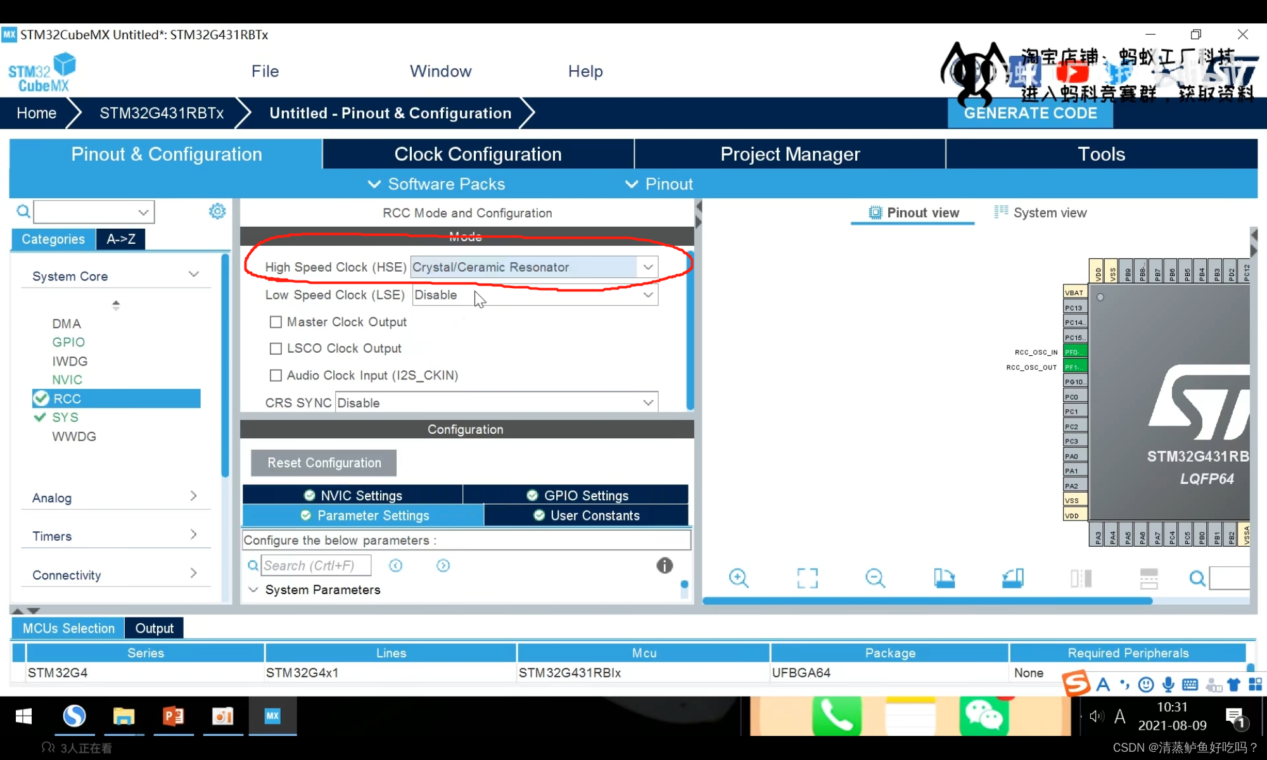
Task: Click the fit-to-screen brackets icon
Action: tap(807, 578)
